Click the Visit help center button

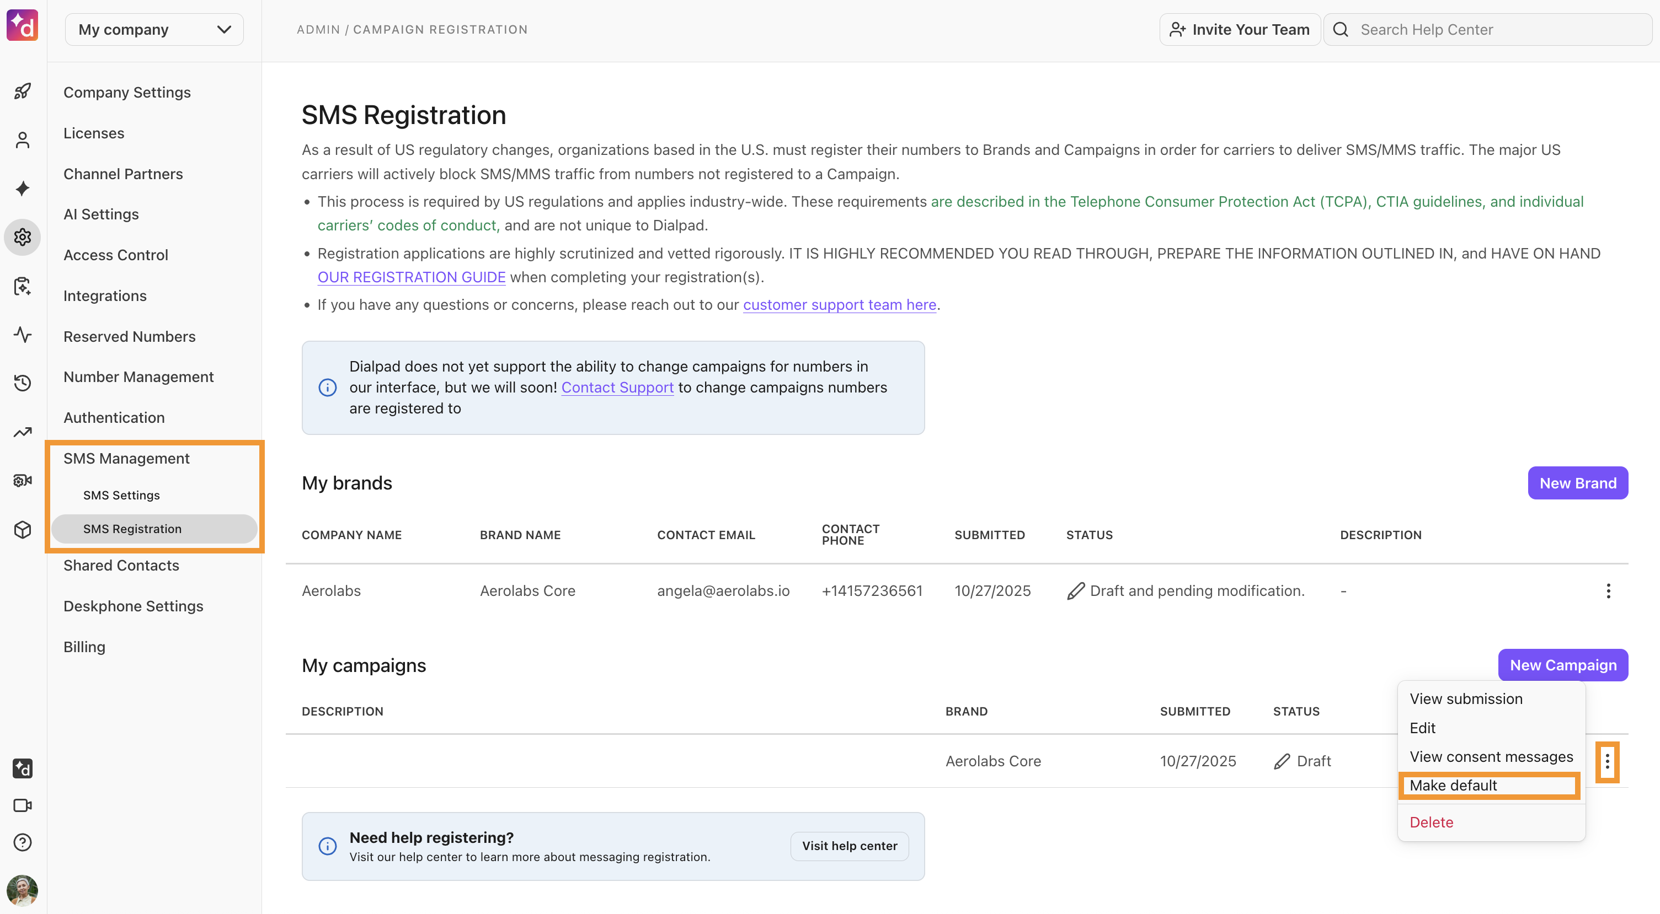(850, 846)
